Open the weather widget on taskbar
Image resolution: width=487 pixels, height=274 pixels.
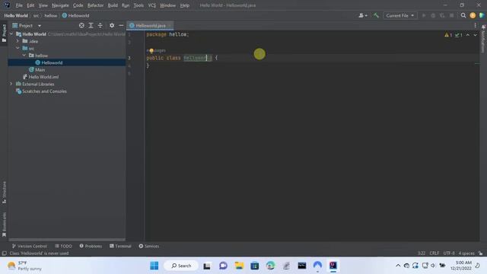(x=25, y=266)
